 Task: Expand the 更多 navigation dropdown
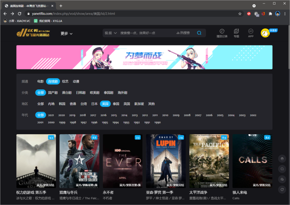tap(66, 33)
